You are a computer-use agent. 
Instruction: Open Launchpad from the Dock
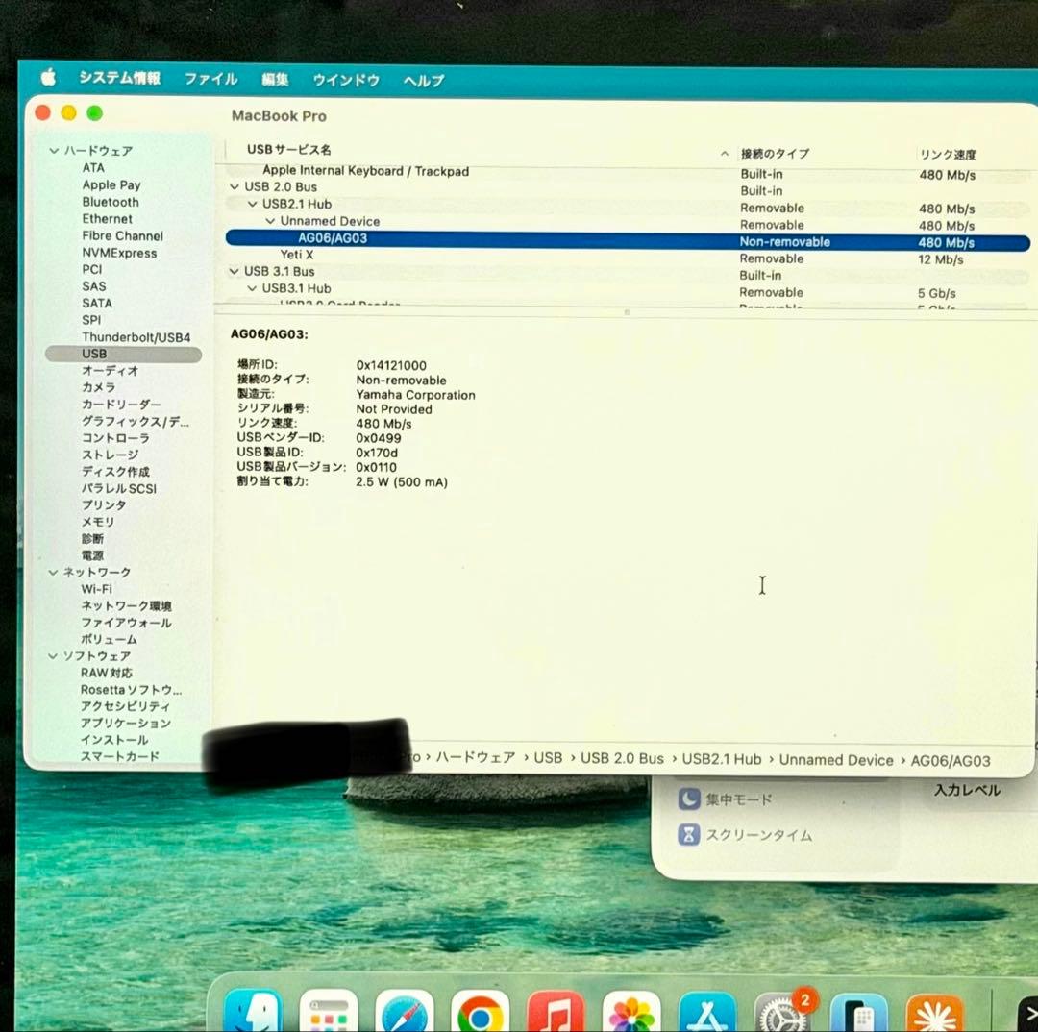(329, 1012)
